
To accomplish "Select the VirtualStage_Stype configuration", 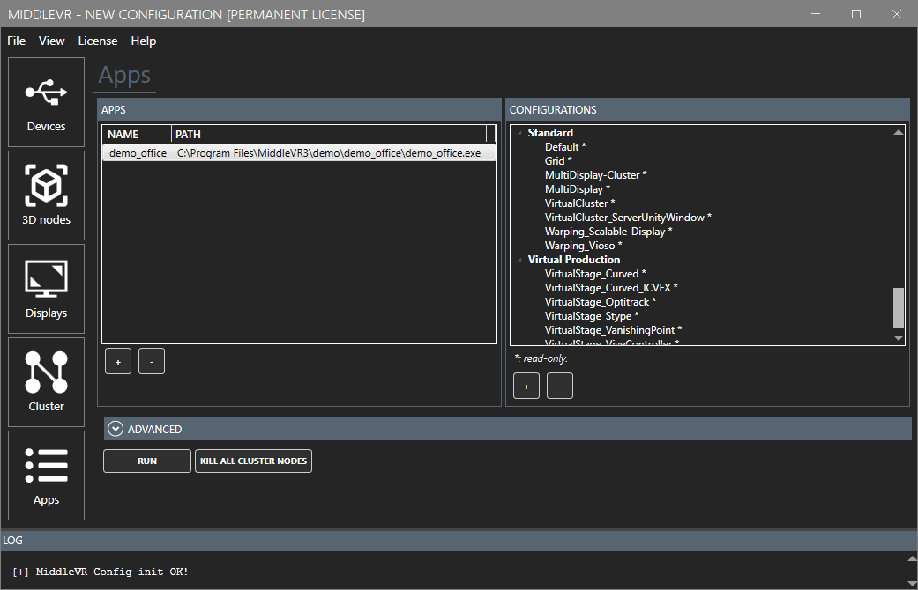I will click(x=592, y=316).
